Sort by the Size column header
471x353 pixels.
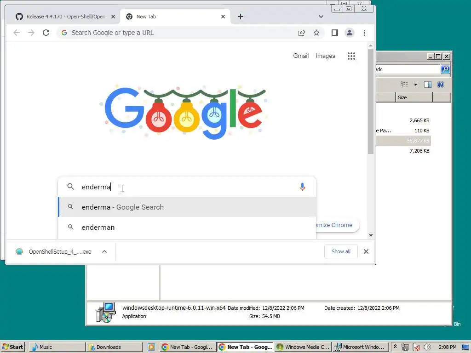(414, 97)
